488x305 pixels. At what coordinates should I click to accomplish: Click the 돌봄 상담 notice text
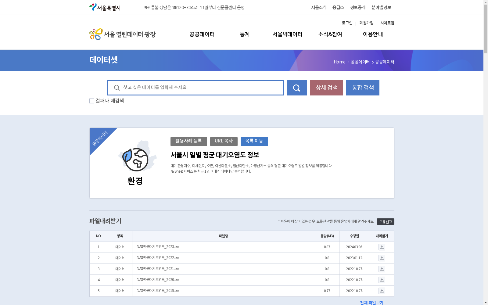click(198, 7)
